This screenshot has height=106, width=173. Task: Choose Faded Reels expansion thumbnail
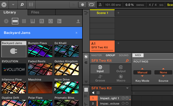coord(40,69)
